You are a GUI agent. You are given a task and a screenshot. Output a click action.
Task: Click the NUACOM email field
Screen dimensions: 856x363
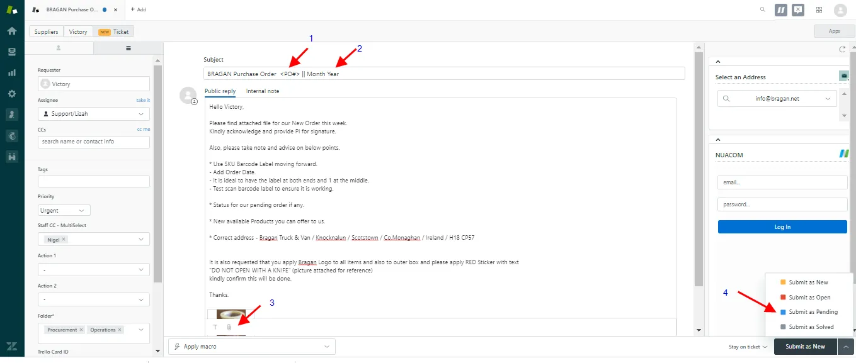pos(782,182)
